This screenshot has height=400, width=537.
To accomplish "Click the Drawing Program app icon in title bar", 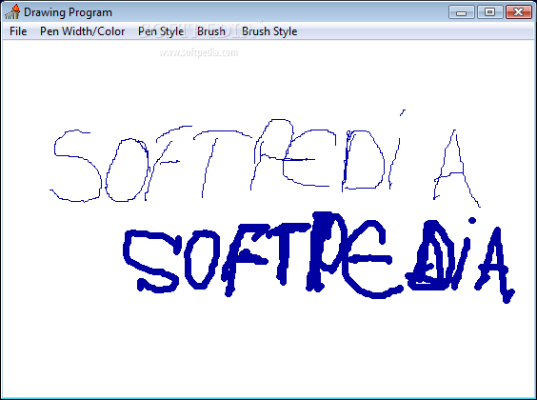I will (12, 12).
